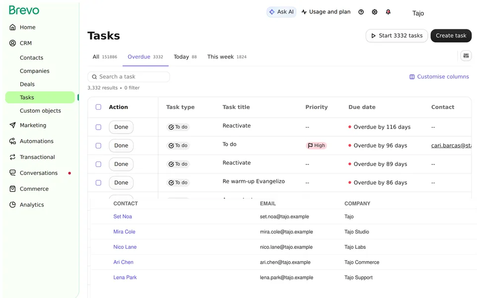Open Contacts in the CRM menu
This screenshot has height=298, width=477.
tap(31, 58)
